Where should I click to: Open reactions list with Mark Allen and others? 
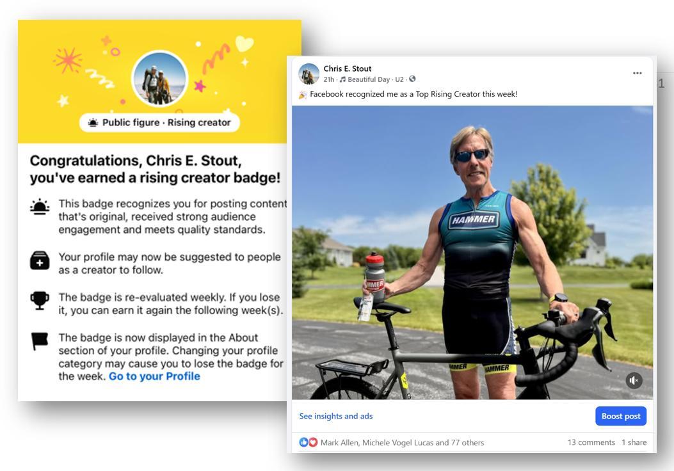coord(402,442)
